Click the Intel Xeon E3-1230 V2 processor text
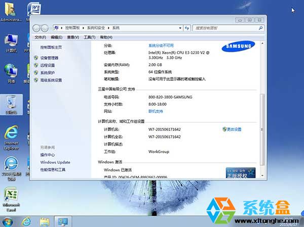This screenshot has height=227, width=304. click(x=179, y=55)
